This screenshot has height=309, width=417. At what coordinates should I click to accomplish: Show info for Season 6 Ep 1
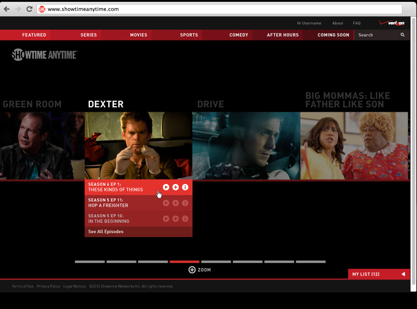pyautogui.click(x=185, y=187)
